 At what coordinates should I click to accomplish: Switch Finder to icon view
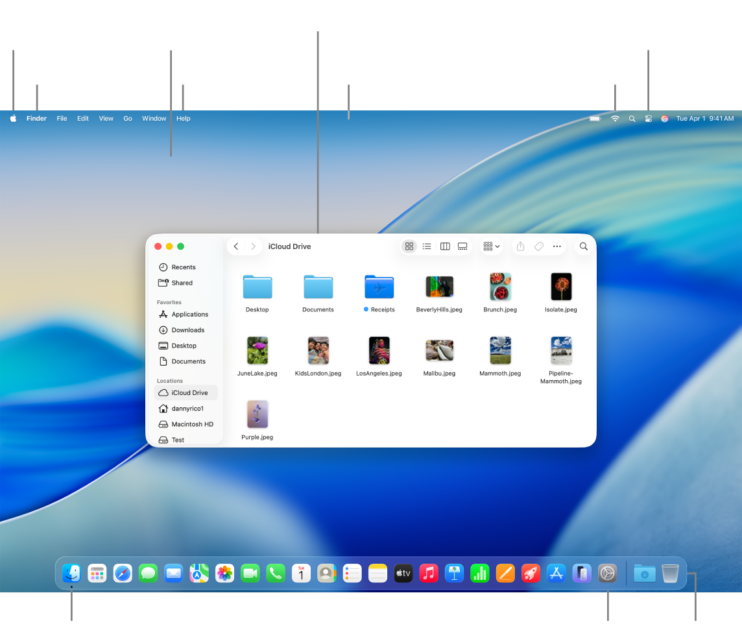pyautogui.click(x=409, y=246)
